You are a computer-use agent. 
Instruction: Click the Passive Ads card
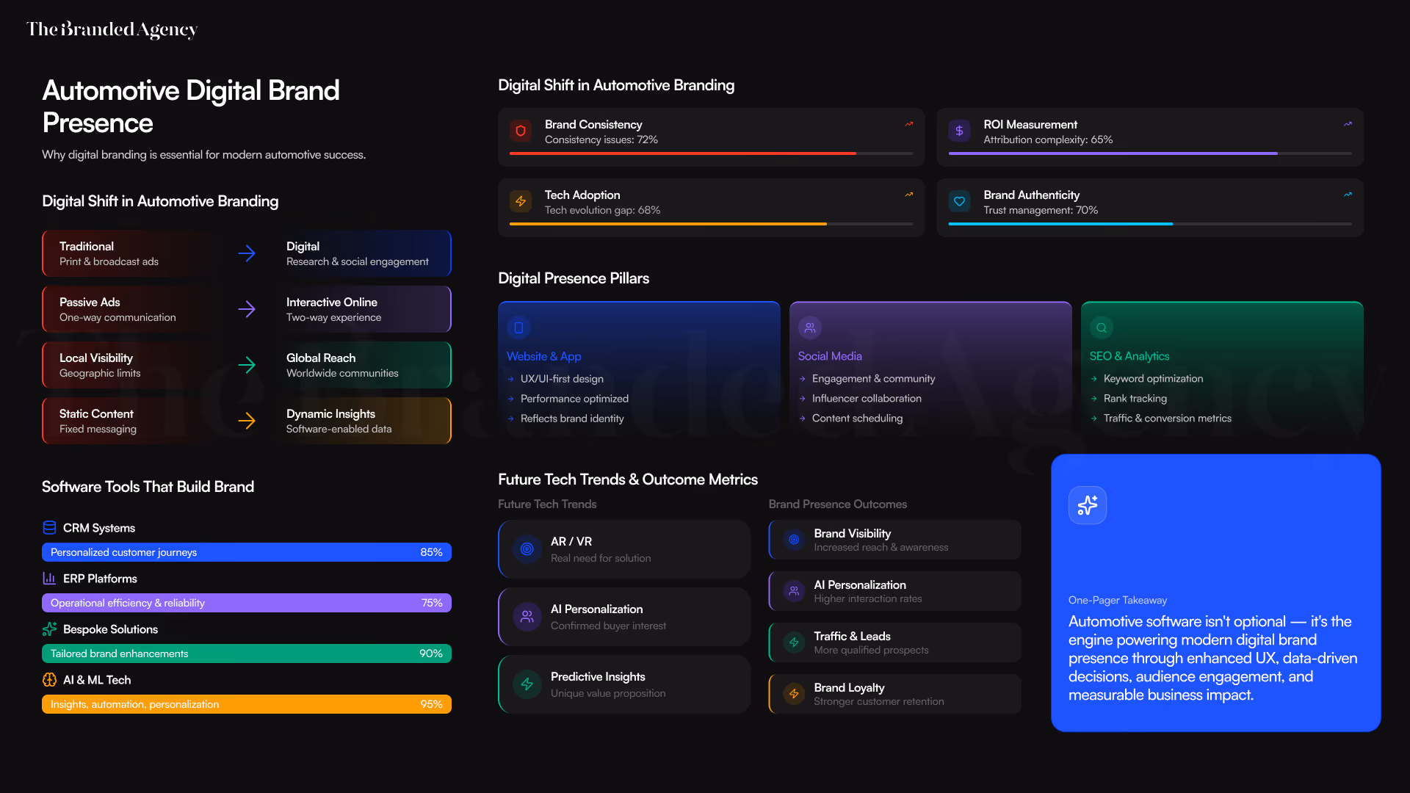click(133, 309)
